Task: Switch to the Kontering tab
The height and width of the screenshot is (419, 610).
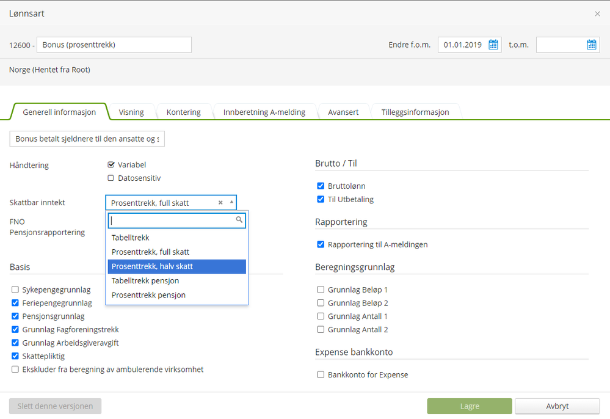Action: coord(183,112)
